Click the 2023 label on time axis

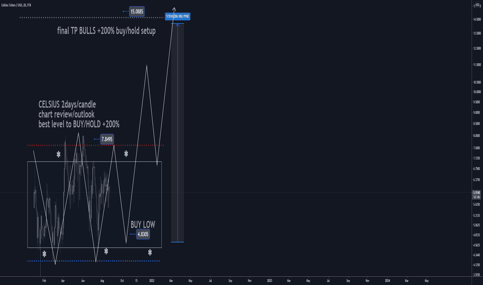(269, 281)
